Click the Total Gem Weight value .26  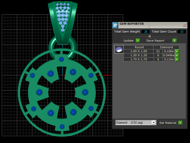[145, 32]
